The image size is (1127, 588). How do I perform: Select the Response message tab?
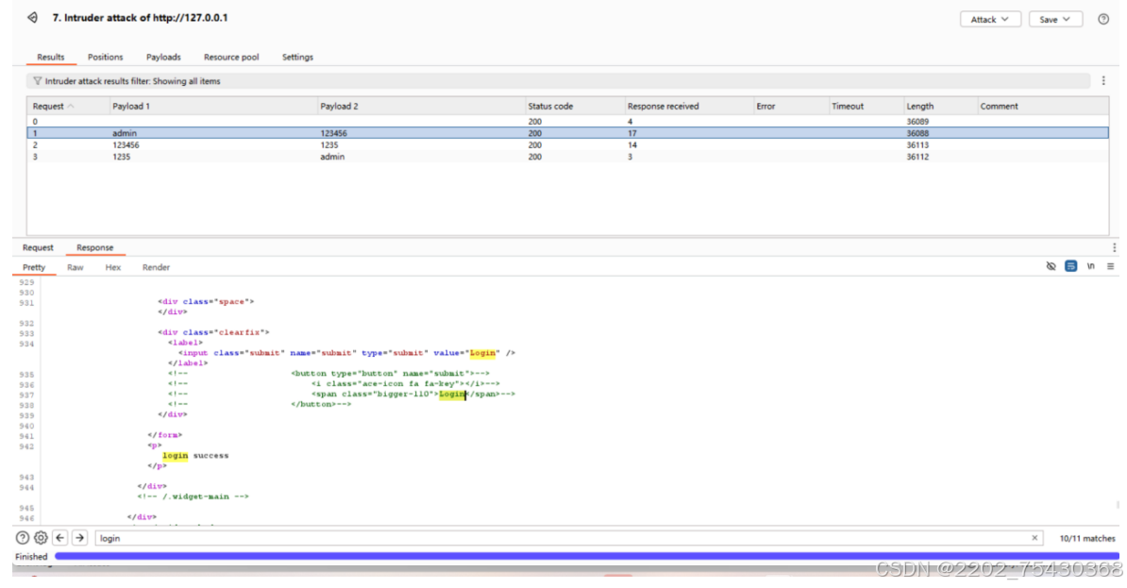coord(95,247)
